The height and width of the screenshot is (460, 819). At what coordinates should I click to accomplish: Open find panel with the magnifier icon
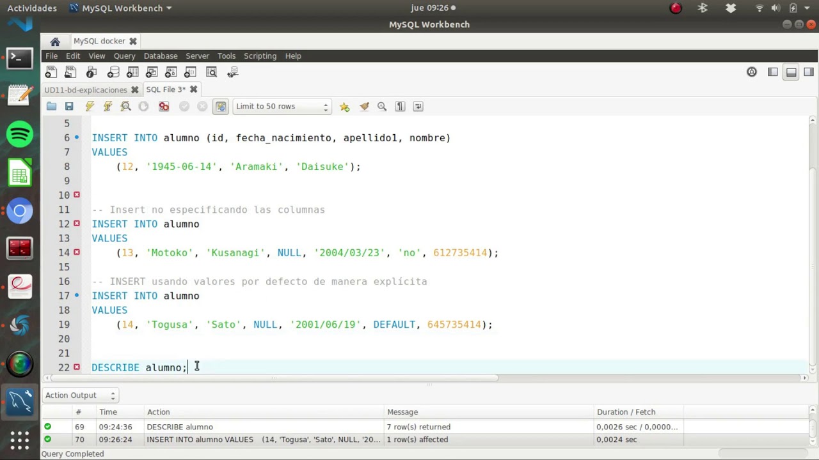point(382,107)
